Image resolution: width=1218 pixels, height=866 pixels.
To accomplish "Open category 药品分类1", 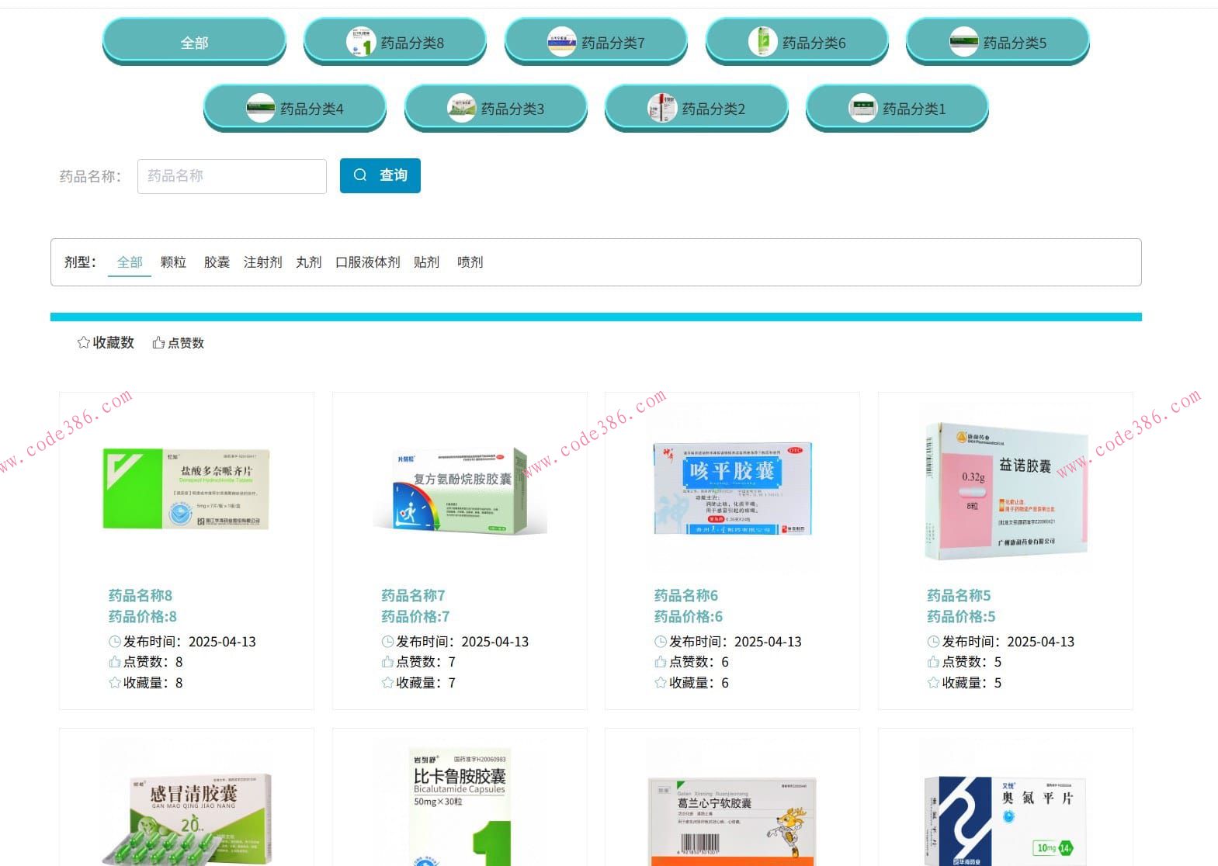I will pos(897,108).
